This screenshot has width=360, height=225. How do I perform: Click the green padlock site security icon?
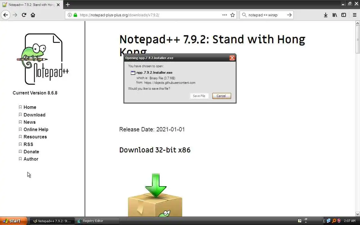tap(75, 15)
